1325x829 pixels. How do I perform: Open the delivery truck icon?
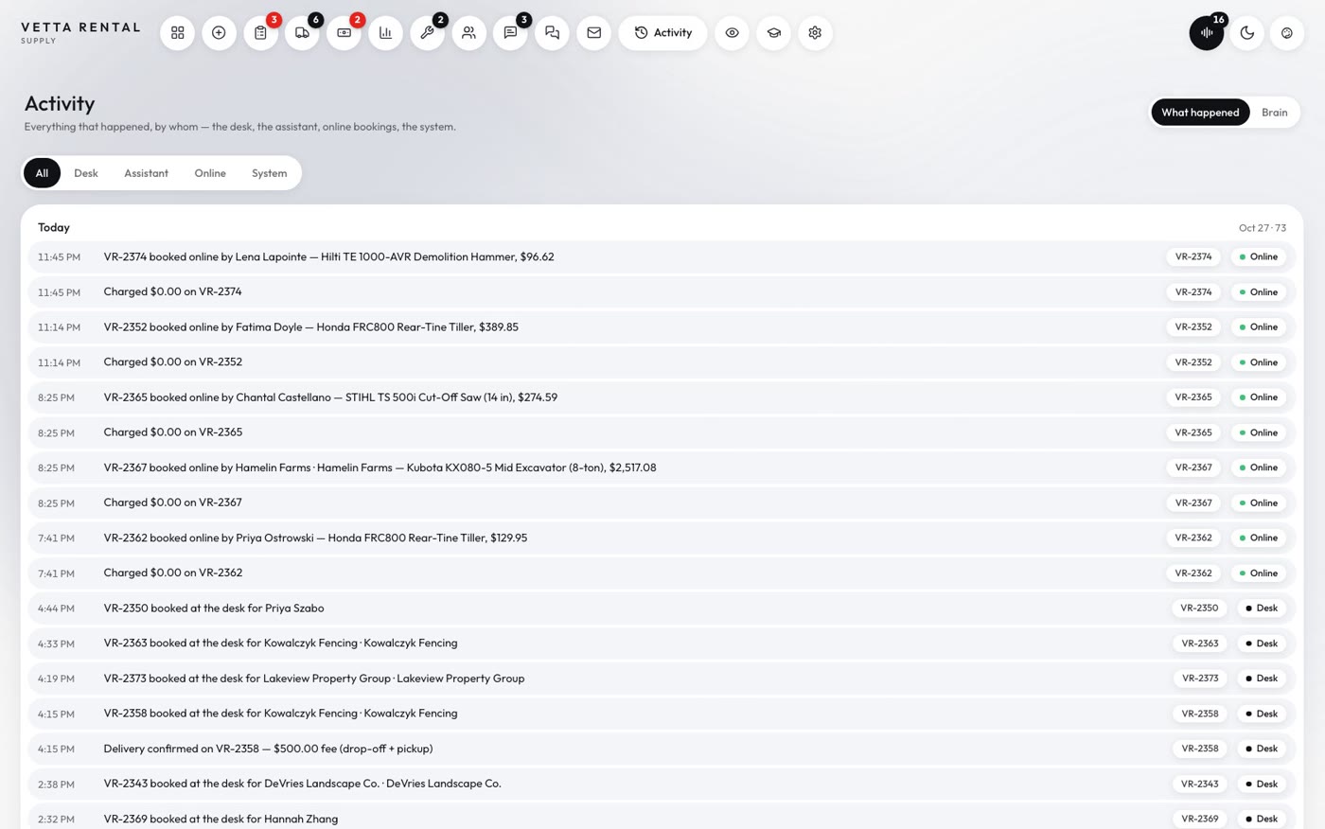pyautogui.click(x=302, y=33)
